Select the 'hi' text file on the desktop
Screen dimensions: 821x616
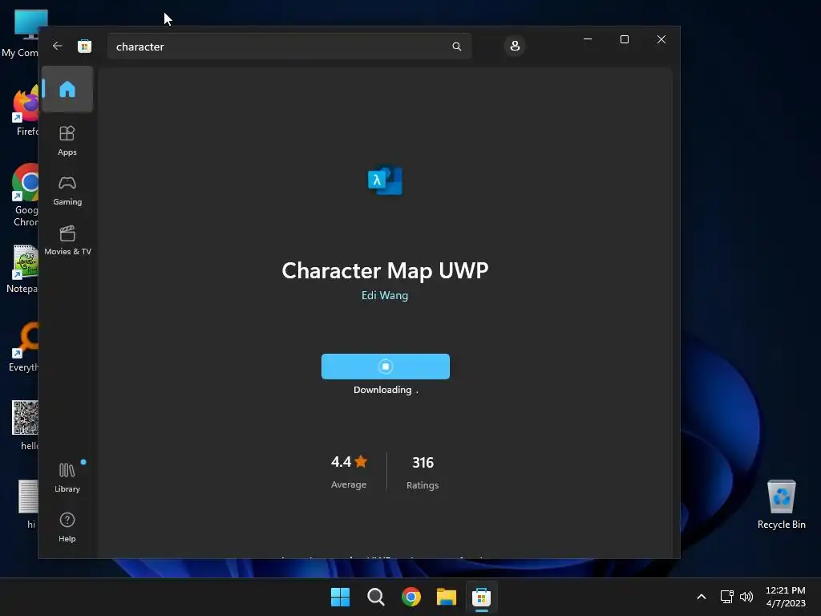coord(28,504)
